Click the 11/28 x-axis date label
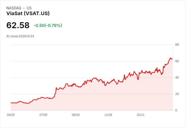The image size is (186, 128). coord(108,115)
